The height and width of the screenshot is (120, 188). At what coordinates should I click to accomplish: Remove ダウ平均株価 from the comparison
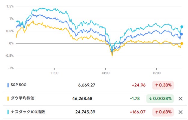tap(180, 99)
